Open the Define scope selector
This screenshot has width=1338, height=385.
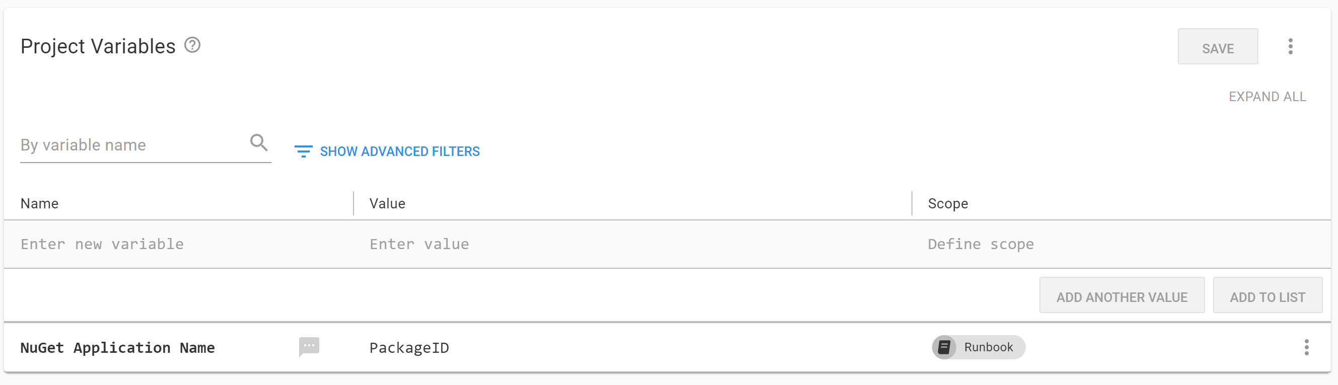point(980,244)
